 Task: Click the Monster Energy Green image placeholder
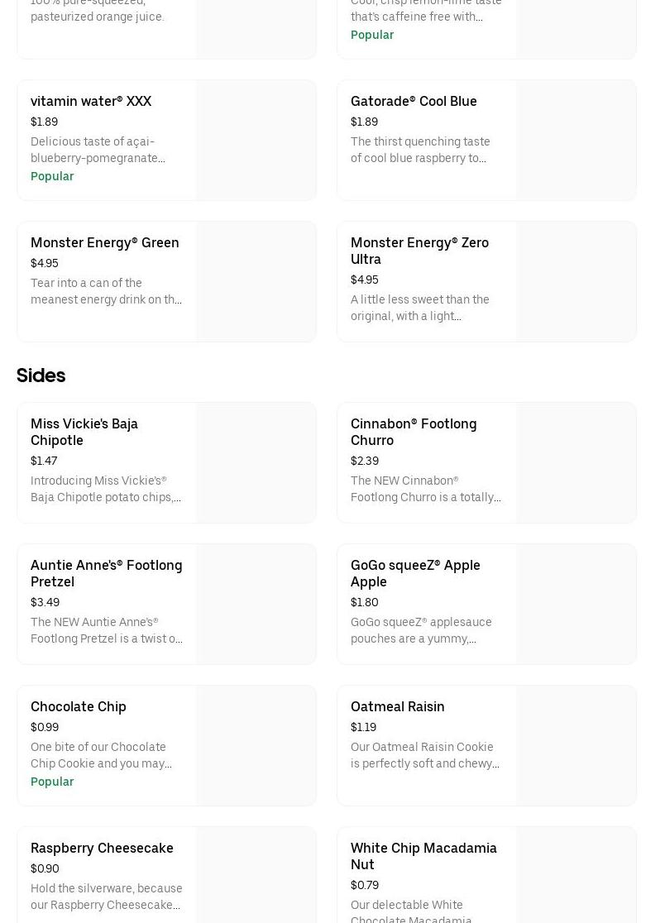(256, 281)
